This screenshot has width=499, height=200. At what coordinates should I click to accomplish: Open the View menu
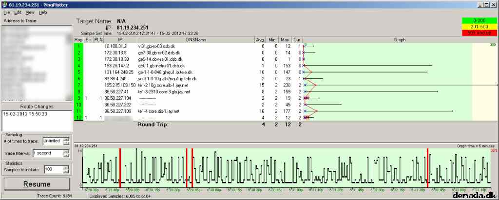(30, 12)
